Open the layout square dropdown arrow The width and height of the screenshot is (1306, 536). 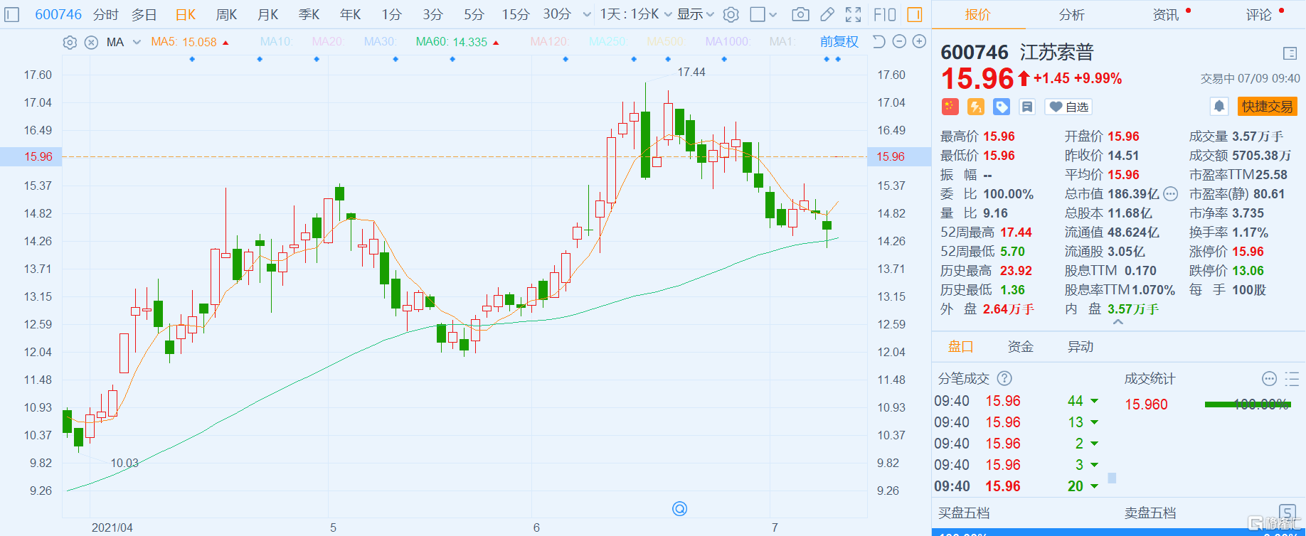[x=773, y=14]
